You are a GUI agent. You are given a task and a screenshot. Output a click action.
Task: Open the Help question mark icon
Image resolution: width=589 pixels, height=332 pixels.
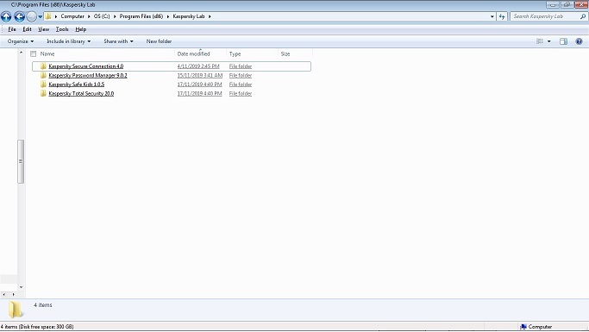point(579,41)
